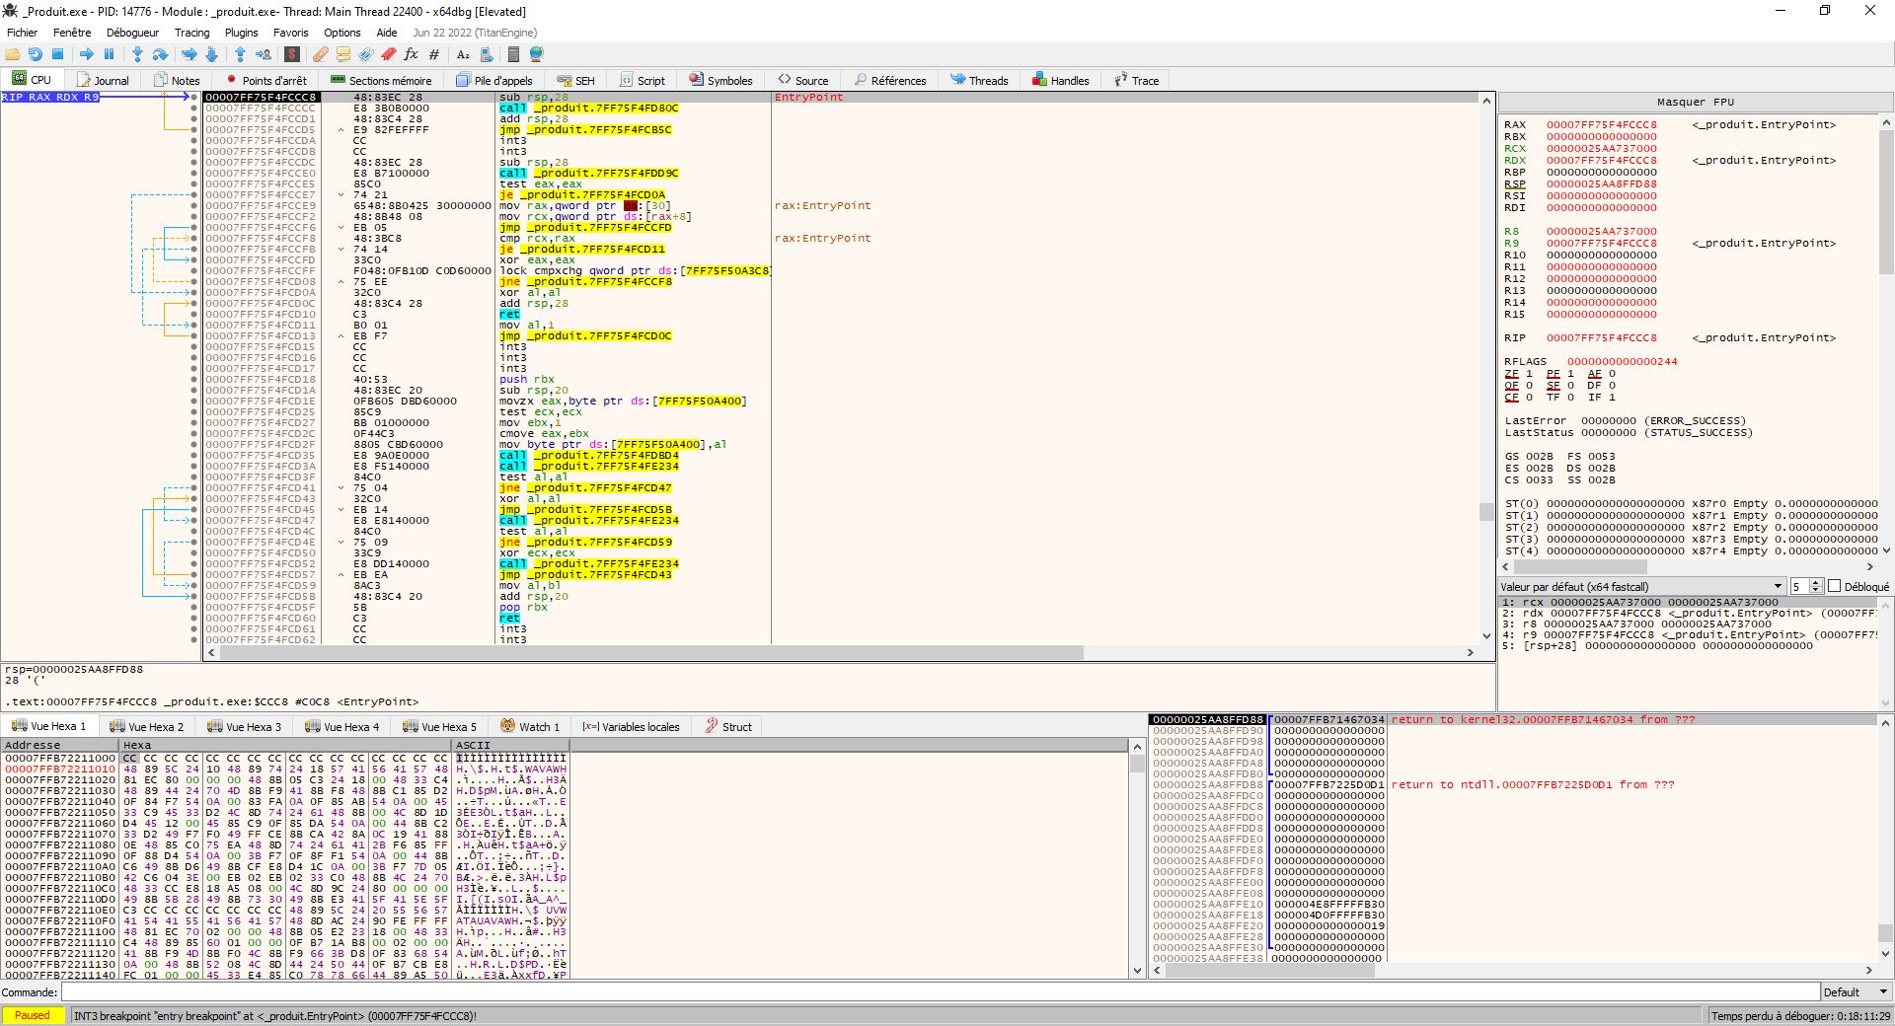Screen dimensions: 1895x1026
Task: Toggle the CF flag in the registers panel
Action: click(x=1512, y=398)
